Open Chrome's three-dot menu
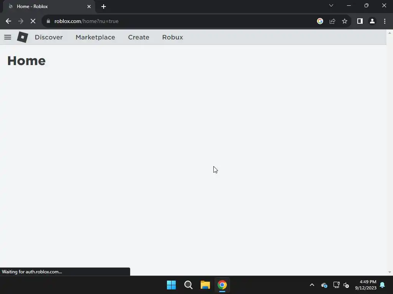This screenshot has height=294, width=393. coord(385,21)
